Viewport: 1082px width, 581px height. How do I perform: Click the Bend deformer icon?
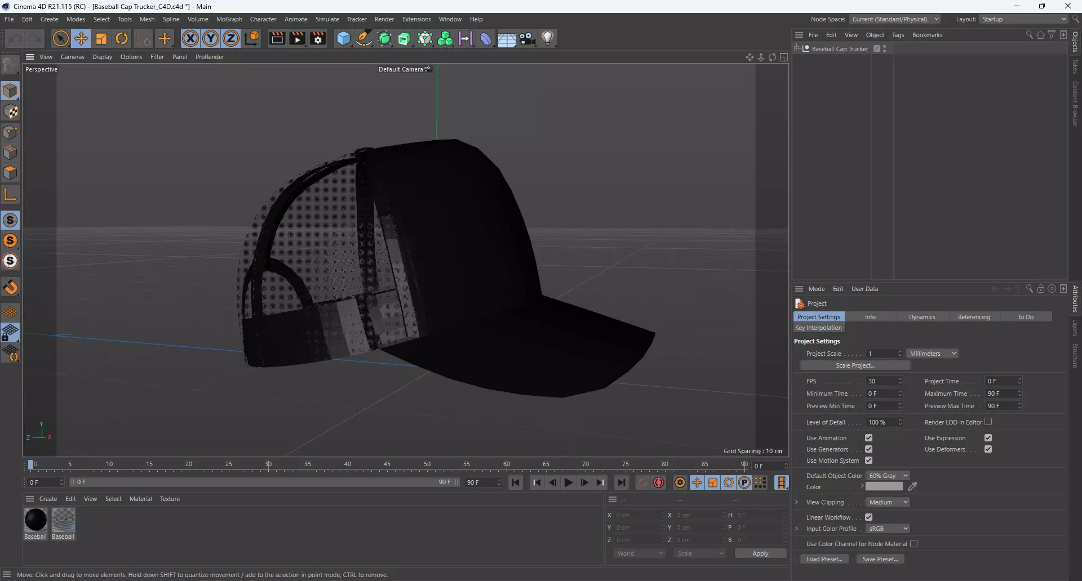tap(485, 38)
